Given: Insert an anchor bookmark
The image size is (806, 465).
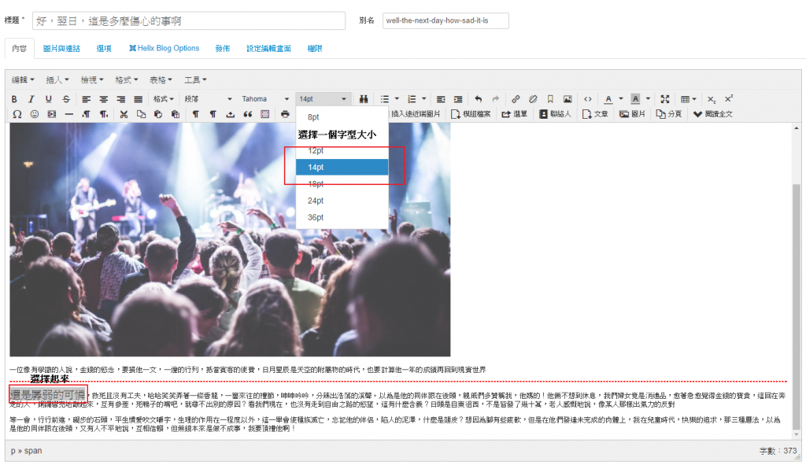Looking at the screenshot, I should (552, 99).
